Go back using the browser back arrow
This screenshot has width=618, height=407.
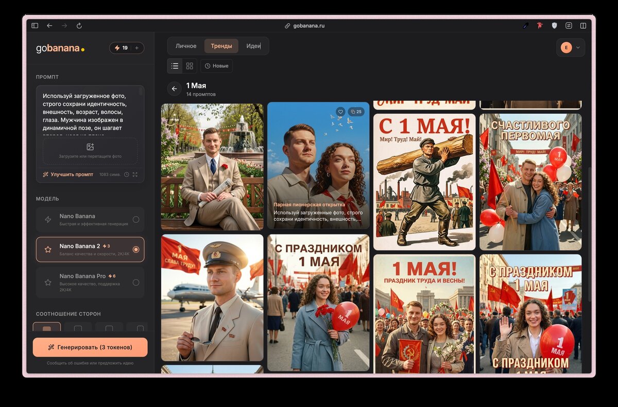49,25
